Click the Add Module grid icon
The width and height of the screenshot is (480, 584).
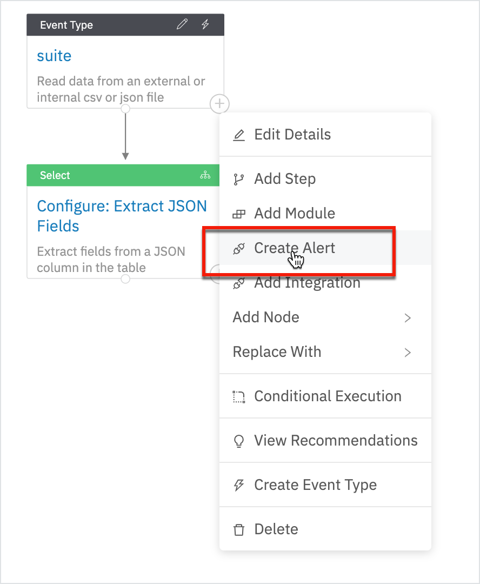click(x=238, y=213)
